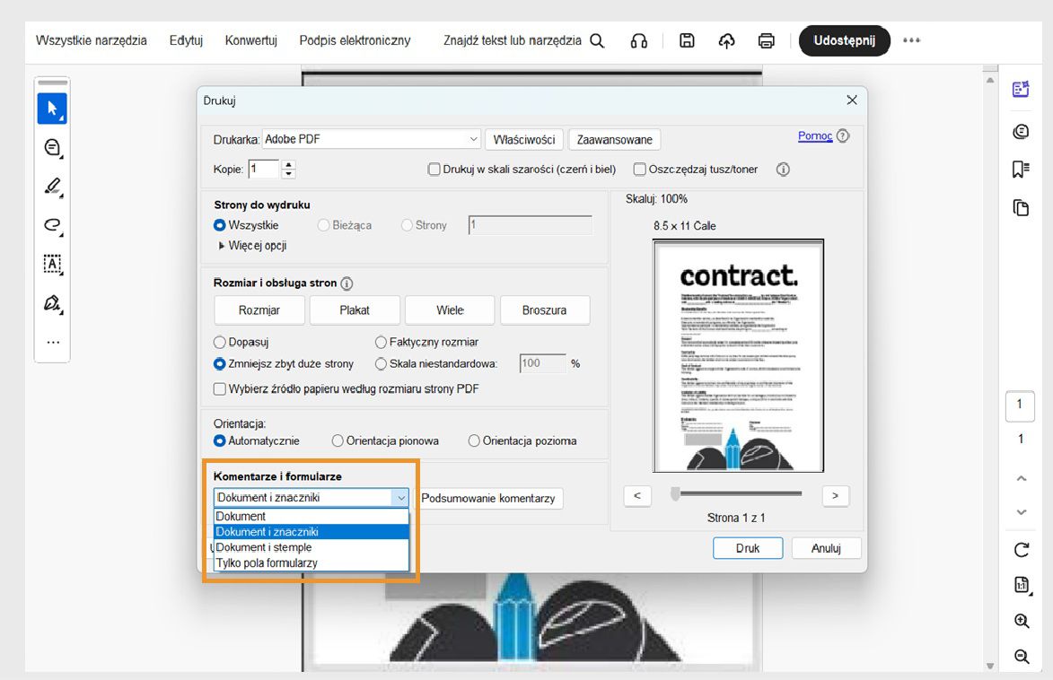The height and width of the screenshot is (680, 1053).
Task: Select the freehand Draw tool
Action: point(51,225)
